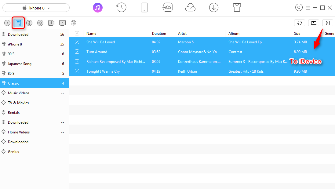Select the Movies film reel icon

tap(40, 23)
